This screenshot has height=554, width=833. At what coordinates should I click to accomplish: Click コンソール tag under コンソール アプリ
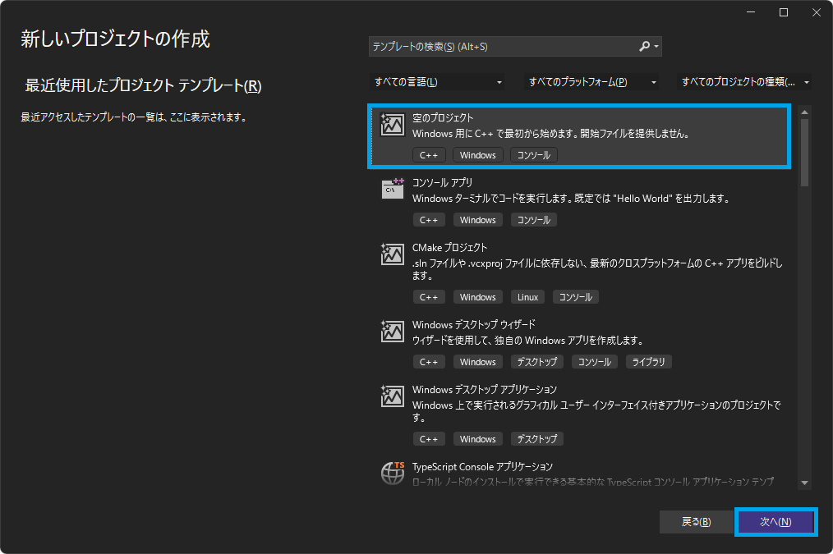(534, 220)
